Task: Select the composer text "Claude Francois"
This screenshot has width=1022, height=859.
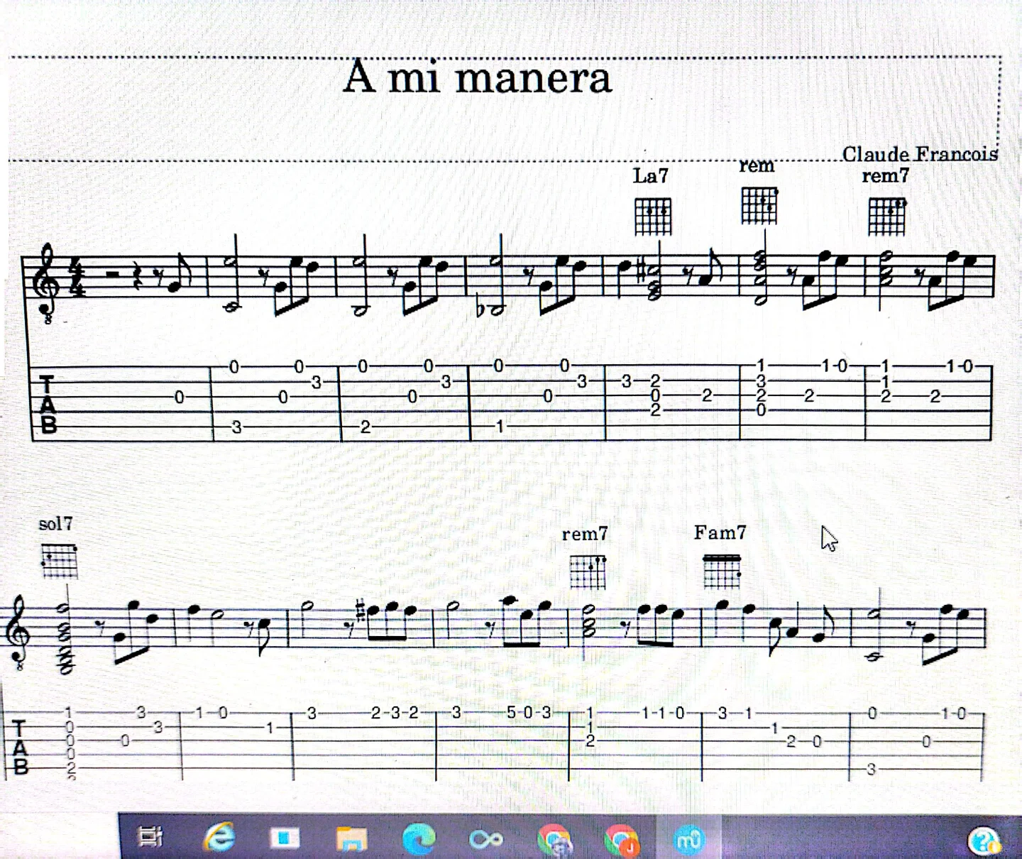Action: (x=920, y=153)
